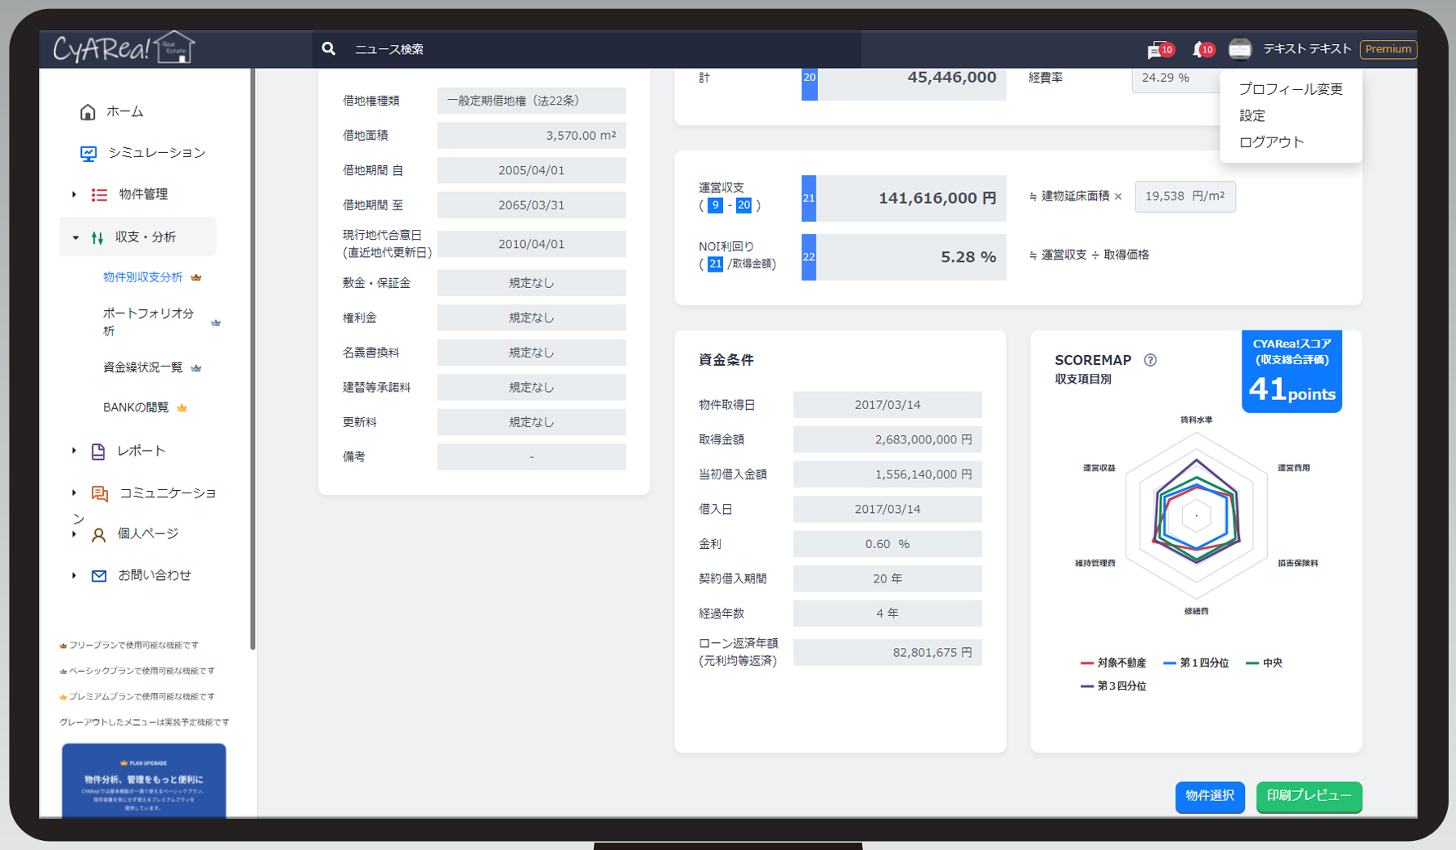Open the messages icon with badge

[x=1156, y=51]
